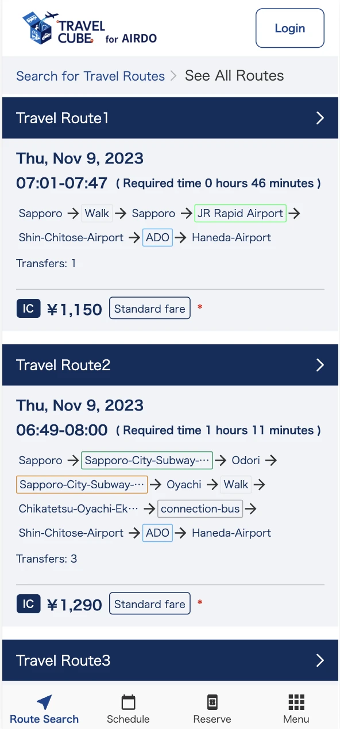Screen dimensions: 340x729
Task: Click the ADO flight tag in Route1
Action: click(157, 237)
